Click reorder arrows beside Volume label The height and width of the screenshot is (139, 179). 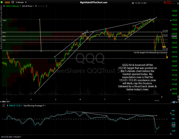[x=36, y=6]
